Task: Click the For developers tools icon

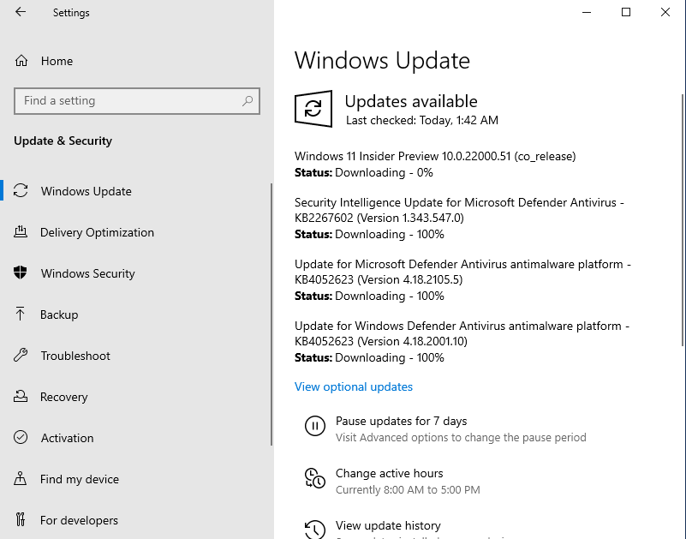Action: 21,520
